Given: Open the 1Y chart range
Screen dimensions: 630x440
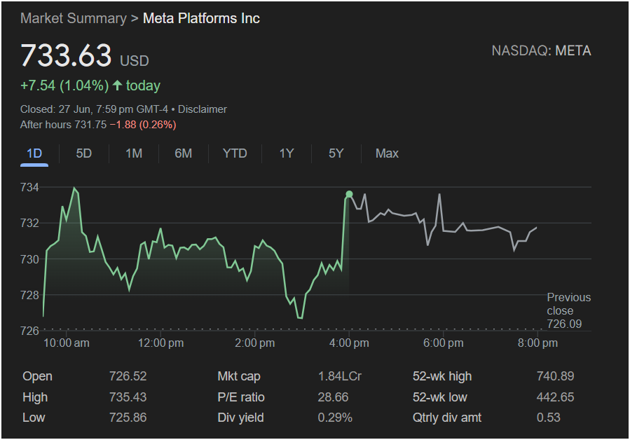Looking at the screenshot, I should (x=287, y=153).
